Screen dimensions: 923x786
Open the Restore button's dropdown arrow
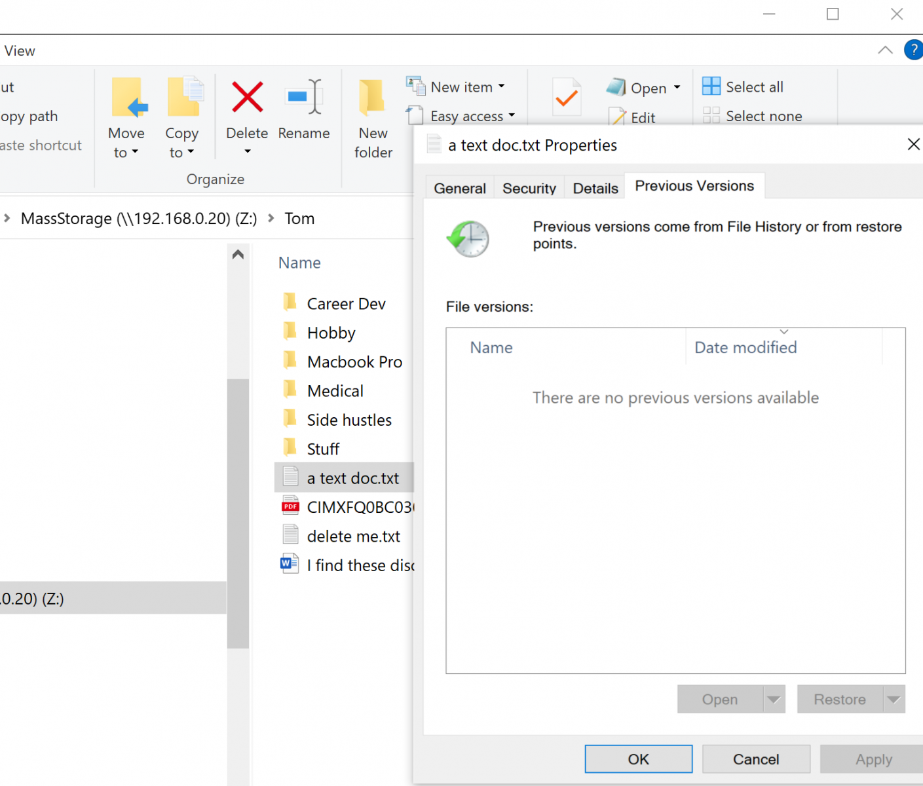(894, 700)
